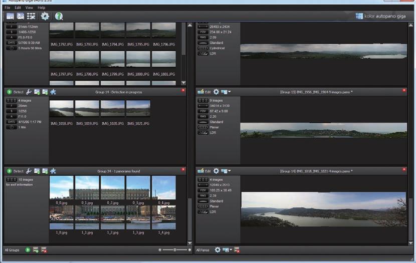Screen dimensions: 416x263
Task: Start Detect on Group 34
Action: point(15,171)
